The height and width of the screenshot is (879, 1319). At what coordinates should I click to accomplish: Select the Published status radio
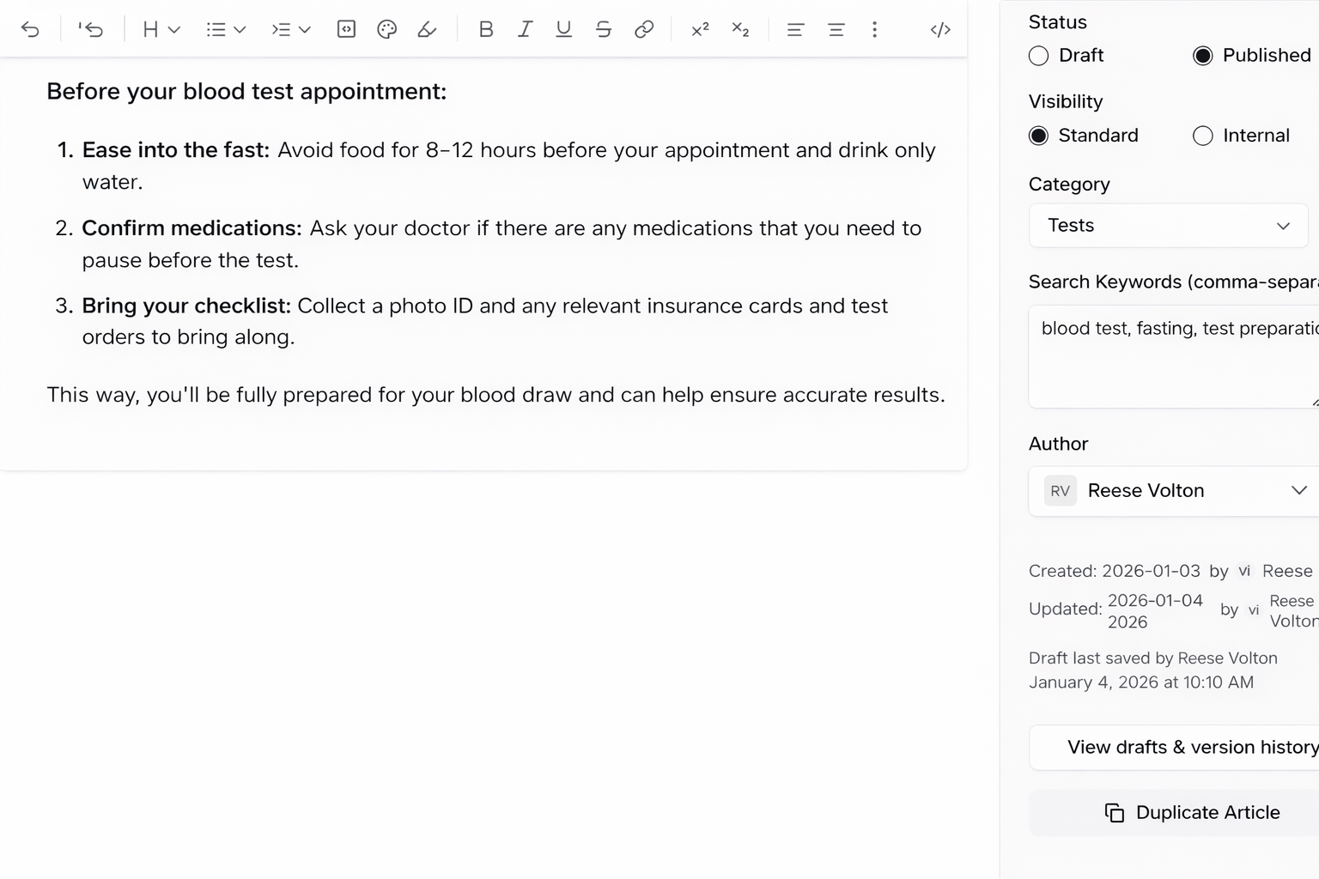[1203, 56]
